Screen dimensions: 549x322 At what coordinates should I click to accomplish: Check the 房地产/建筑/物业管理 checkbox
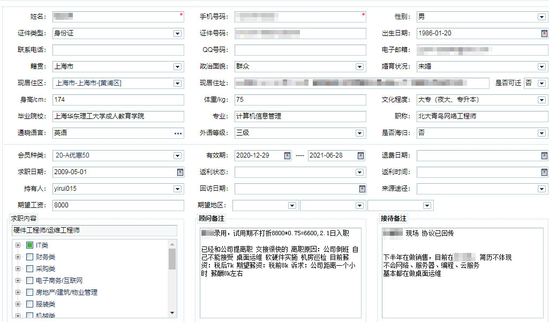pos(30,292)
